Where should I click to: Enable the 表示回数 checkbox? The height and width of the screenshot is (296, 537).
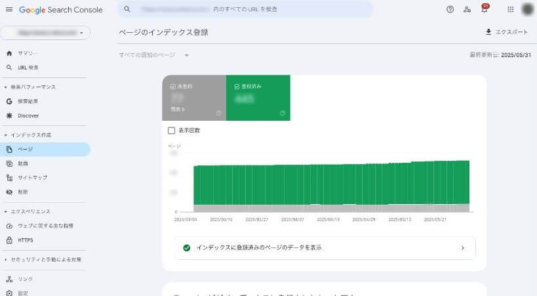[x=172, y=131]
